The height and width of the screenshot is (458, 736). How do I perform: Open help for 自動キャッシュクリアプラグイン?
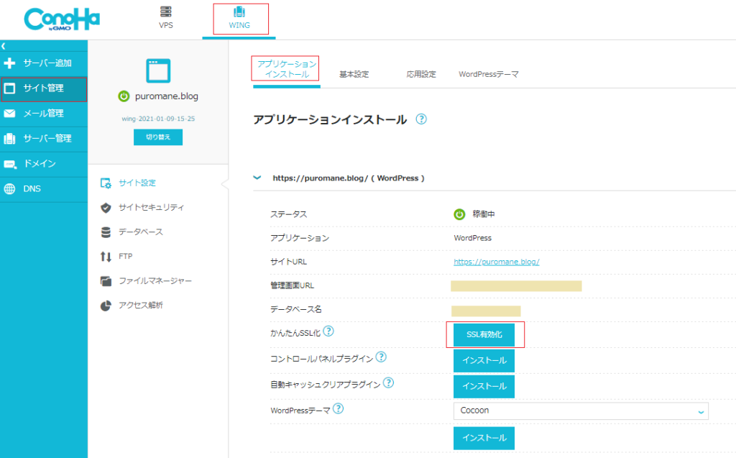pyautogui.click(x=388, y=383)
